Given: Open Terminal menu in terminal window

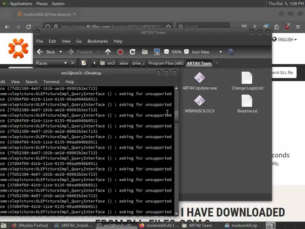Looking at the screenshot, I should tap(51, 82).
